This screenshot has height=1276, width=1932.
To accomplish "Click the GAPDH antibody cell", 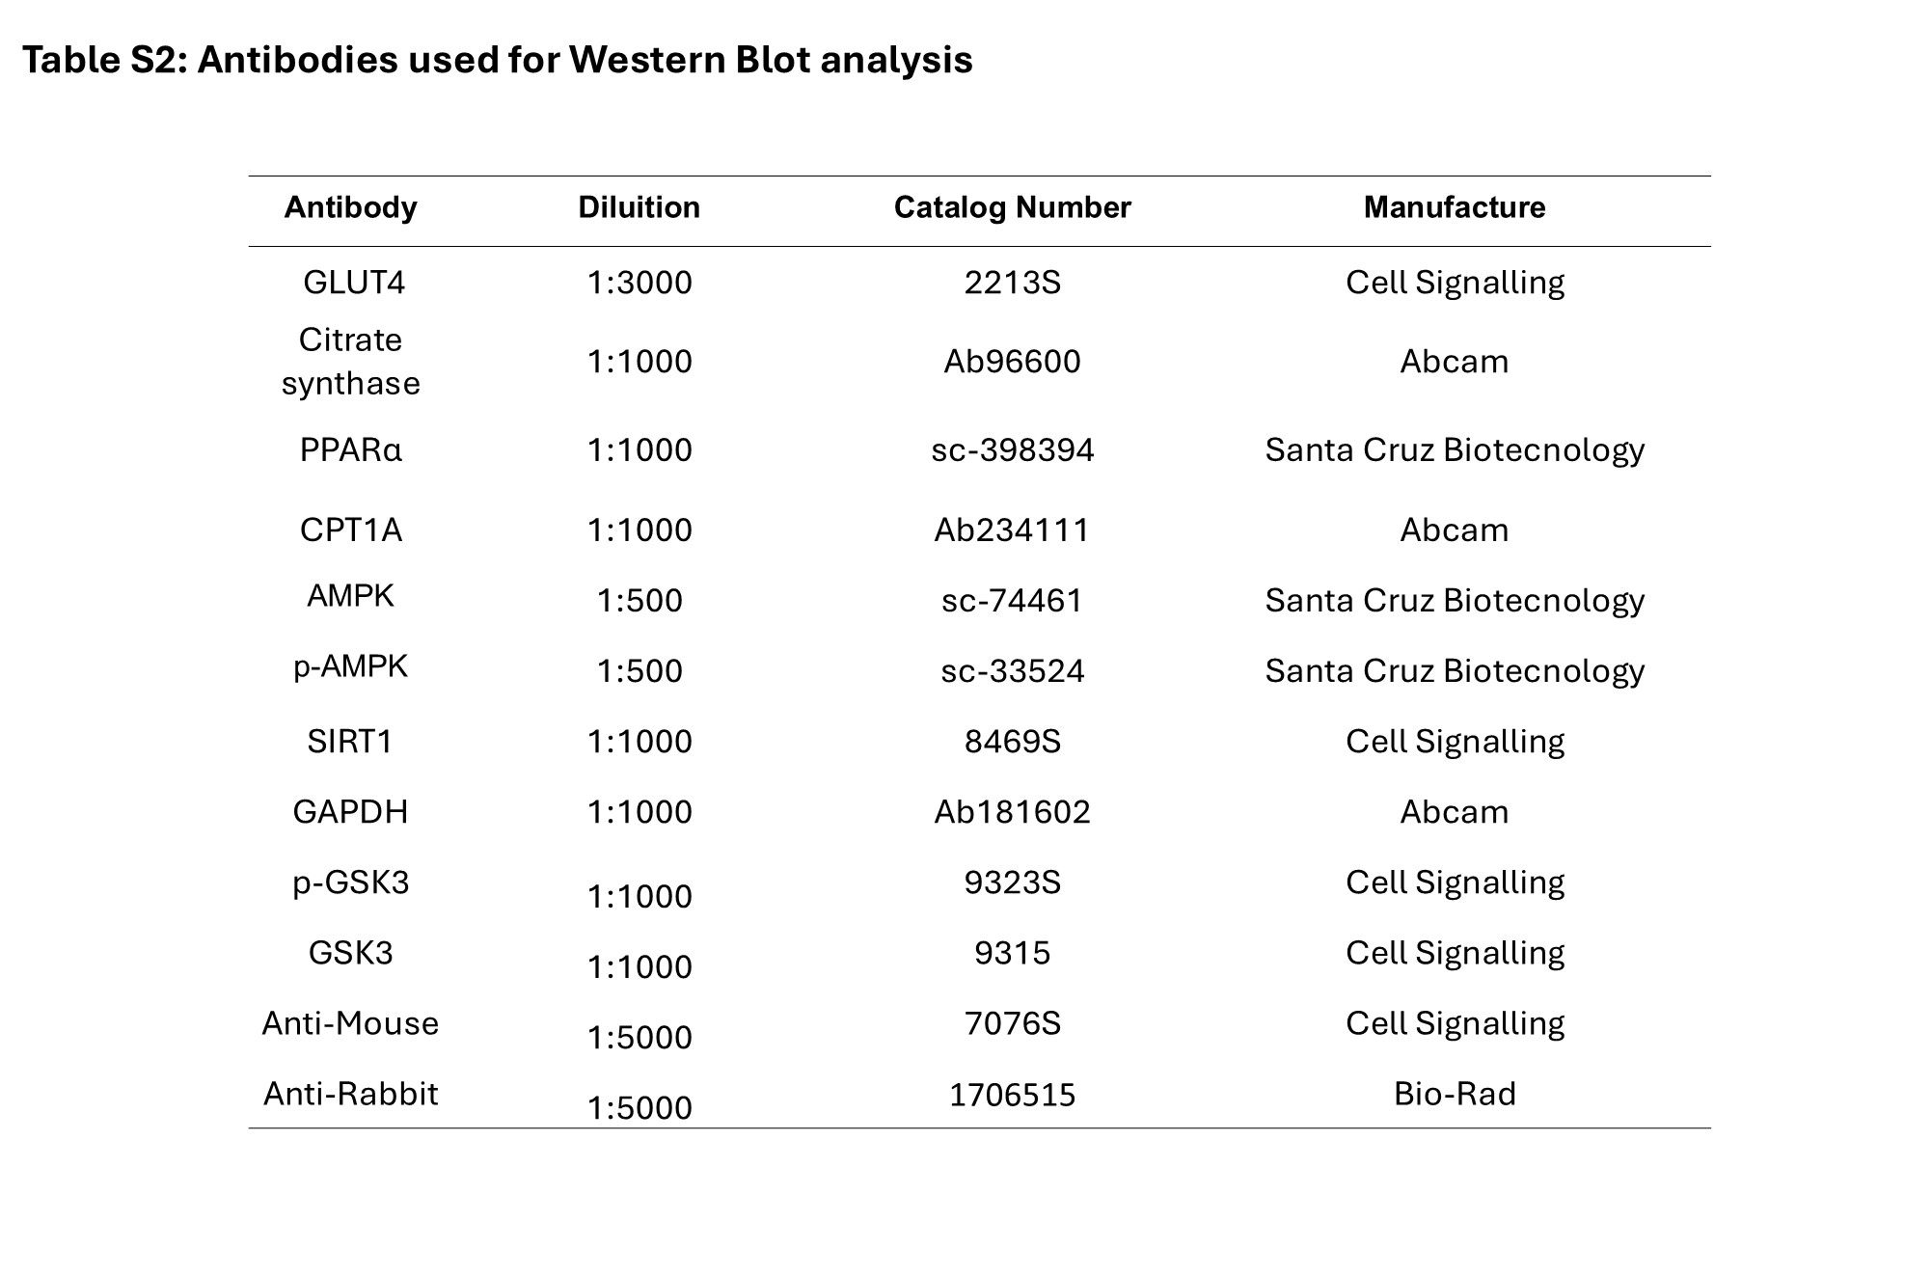I will (351, 811).
